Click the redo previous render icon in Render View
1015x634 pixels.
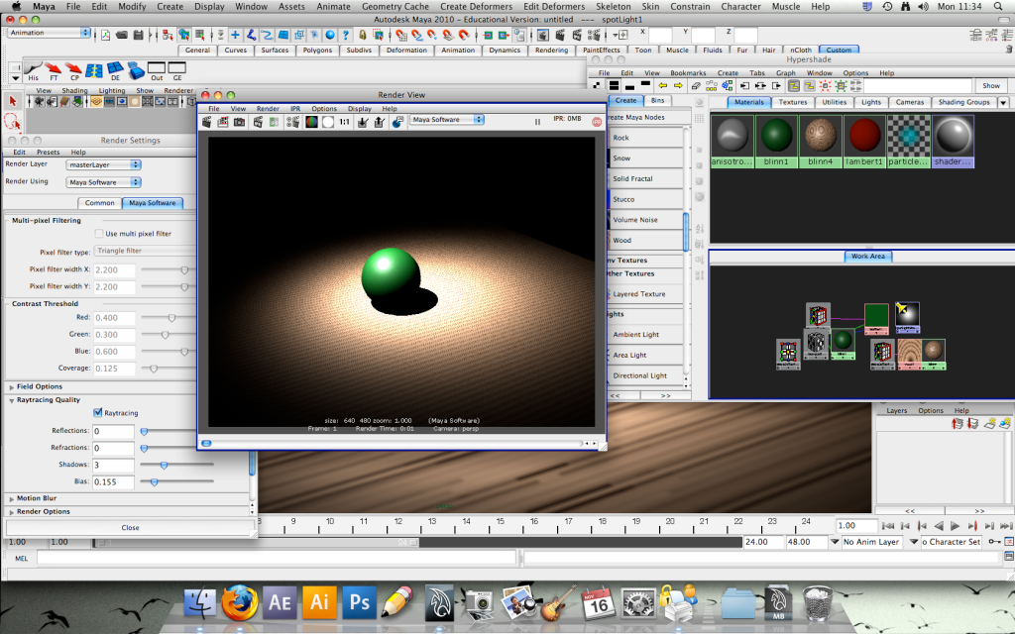[206, 121]
